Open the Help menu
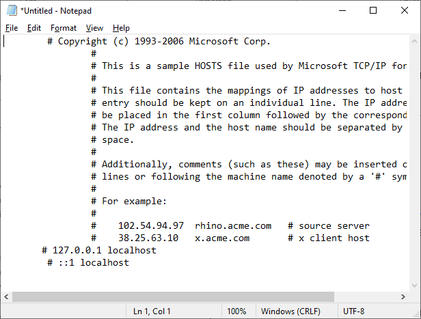 (121, 28)
